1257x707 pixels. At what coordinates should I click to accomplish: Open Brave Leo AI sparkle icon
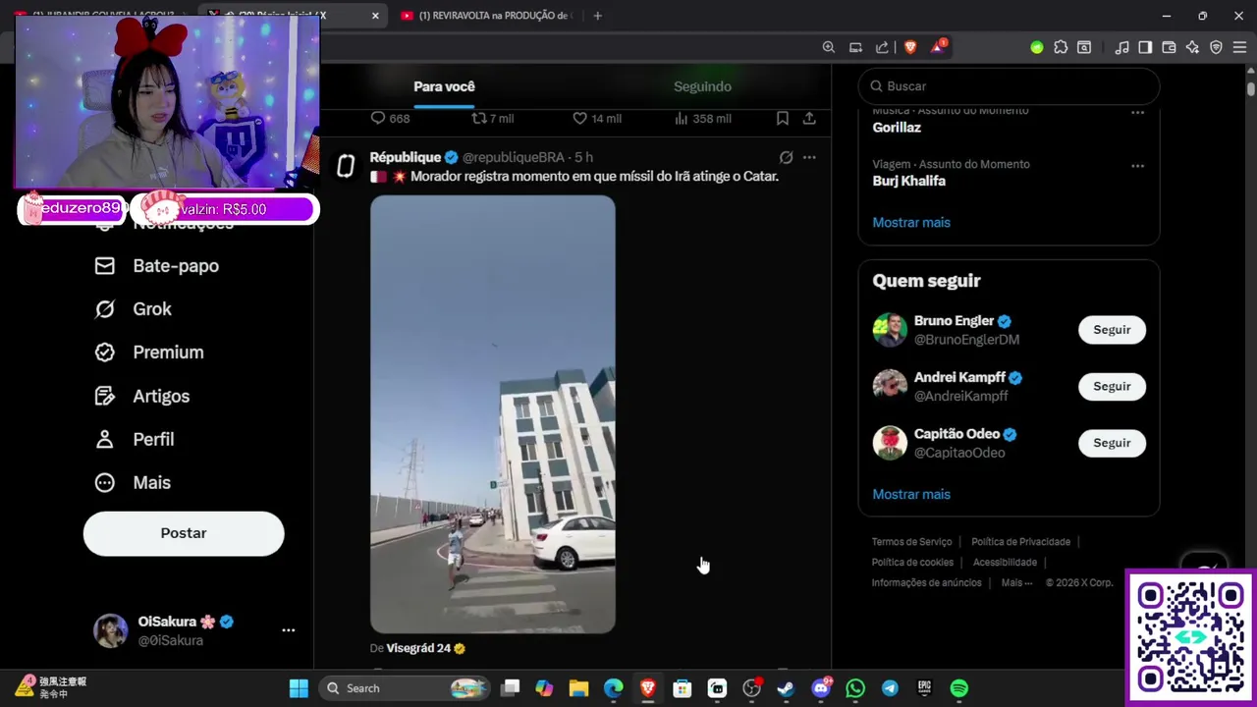(x=1192, y=47)
